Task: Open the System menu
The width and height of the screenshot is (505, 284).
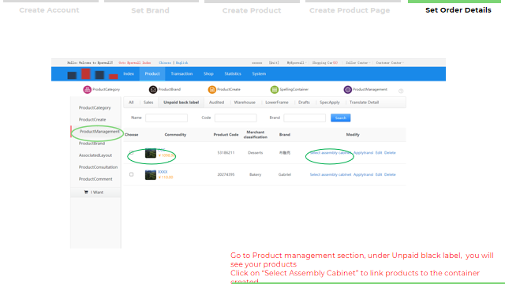Action: pyautogui.click(x=259, y=73)
